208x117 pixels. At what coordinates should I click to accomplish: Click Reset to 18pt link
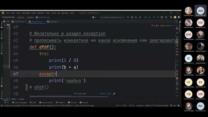click(x=105, y=94)
